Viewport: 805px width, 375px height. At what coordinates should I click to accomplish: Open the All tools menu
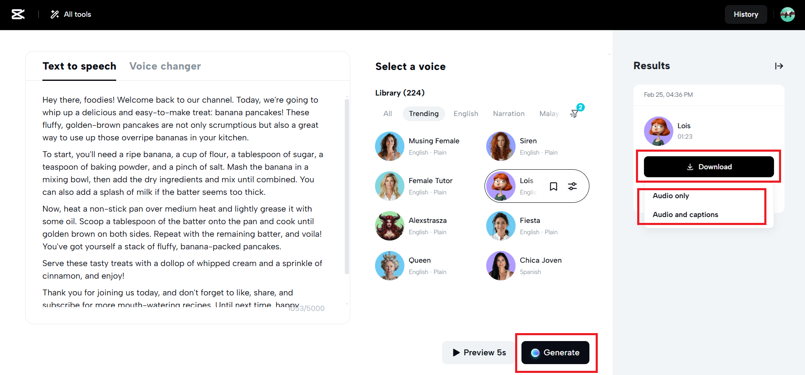pos(71,14)
